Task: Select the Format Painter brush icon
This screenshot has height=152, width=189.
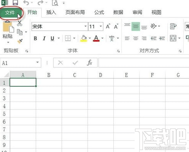Action: tap(20, 41)
